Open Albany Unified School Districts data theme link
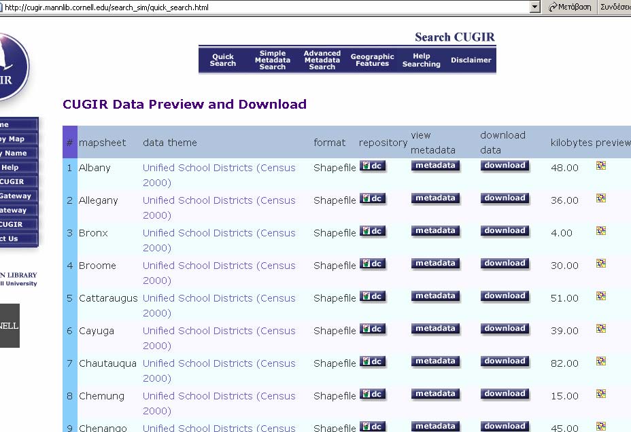Viewport: 631px width, 432px height. coord(220,175)
